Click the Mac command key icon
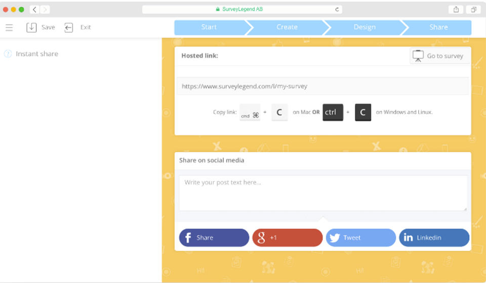 (250, 112)
